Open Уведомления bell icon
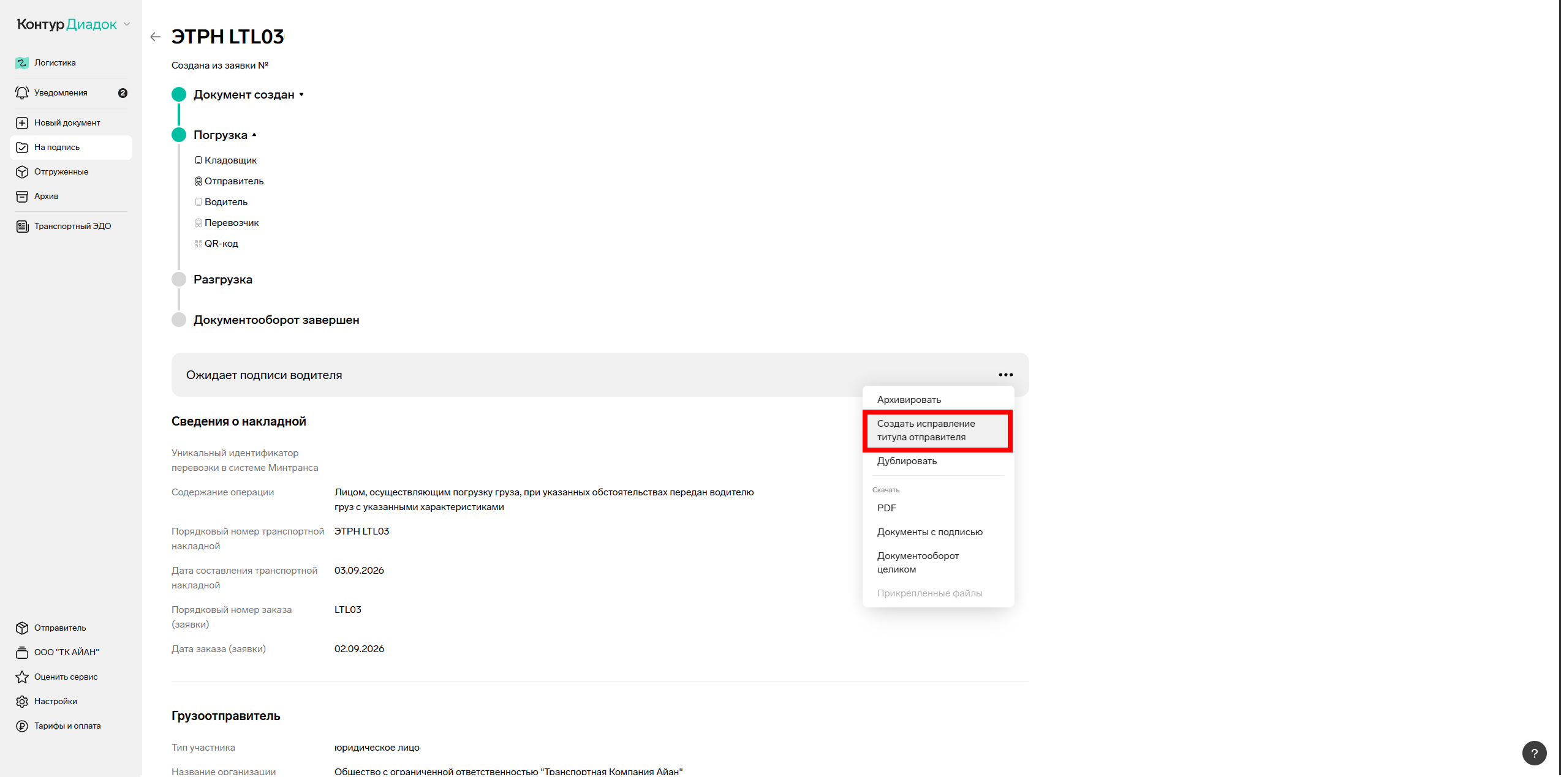Screen dimensions: 1561x777 click(x=22, y=92)
